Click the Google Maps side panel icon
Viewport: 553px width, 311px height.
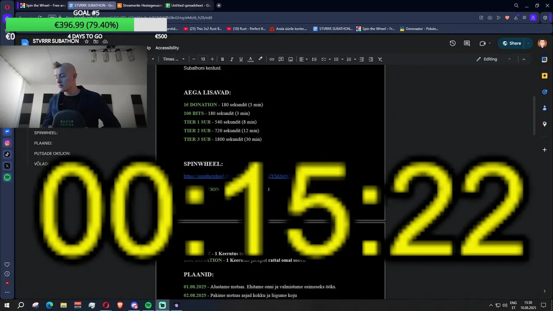pos(545,124)
